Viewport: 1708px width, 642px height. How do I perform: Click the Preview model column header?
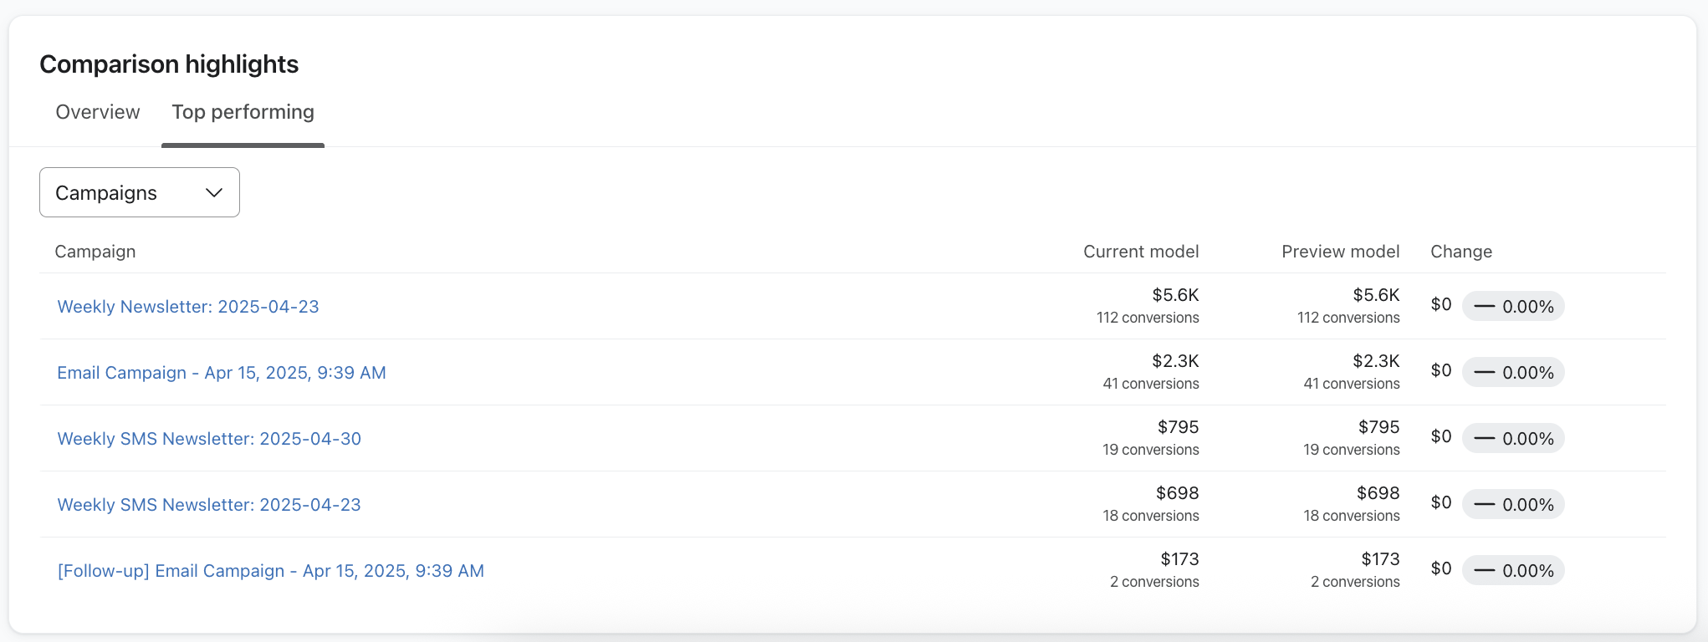(1340, 252)
